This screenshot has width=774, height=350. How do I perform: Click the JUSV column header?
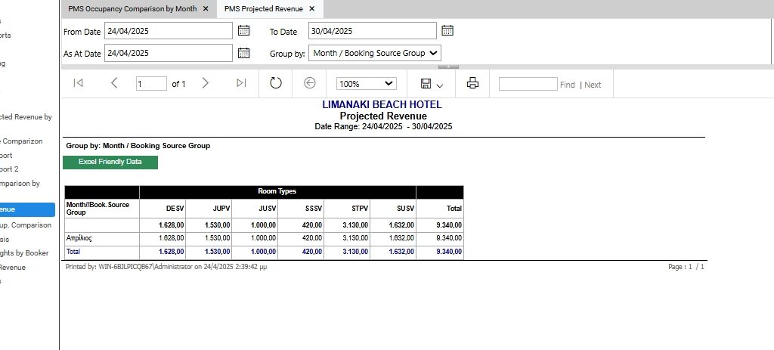(255, 209)
